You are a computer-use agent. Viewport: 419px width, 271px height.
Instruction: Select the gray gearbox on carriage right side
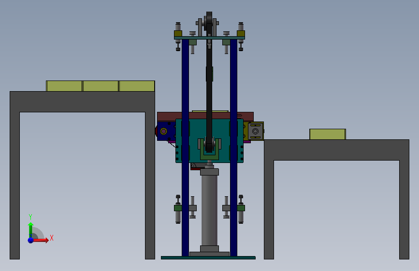[x=256, y=131]
